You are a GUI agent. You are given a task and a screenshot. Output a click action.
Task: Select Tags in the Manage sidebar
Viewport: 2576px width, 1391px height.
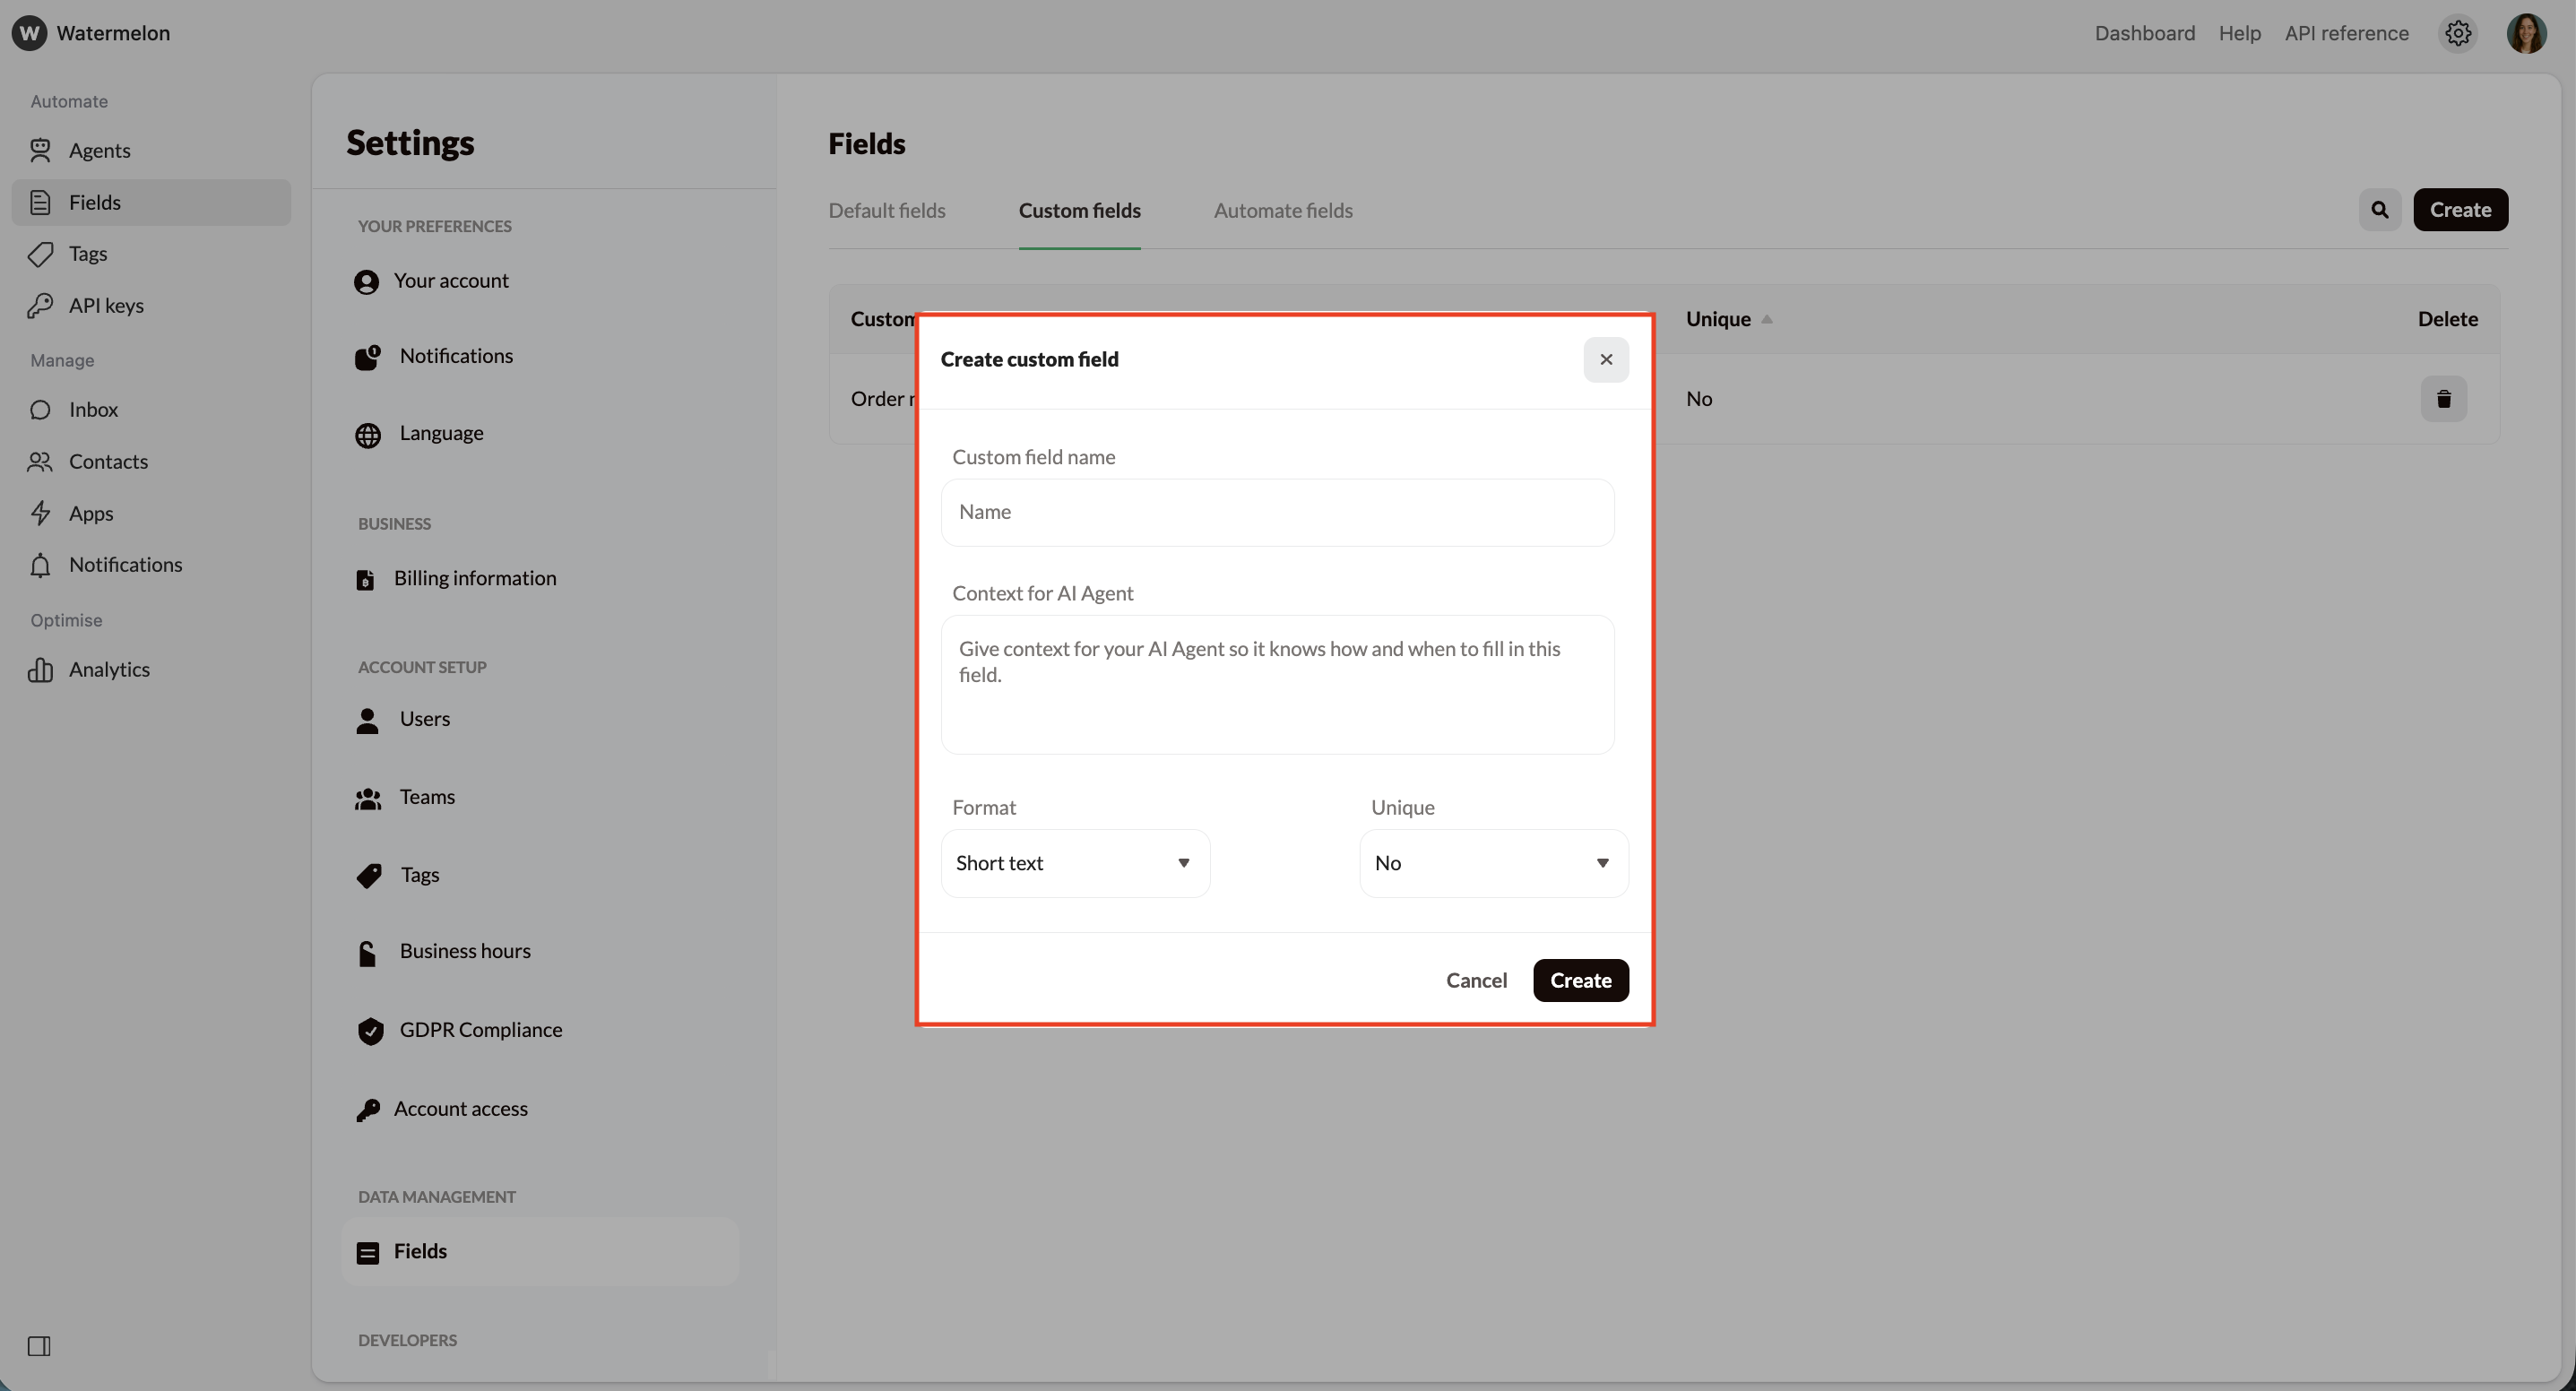click(86, 253)
